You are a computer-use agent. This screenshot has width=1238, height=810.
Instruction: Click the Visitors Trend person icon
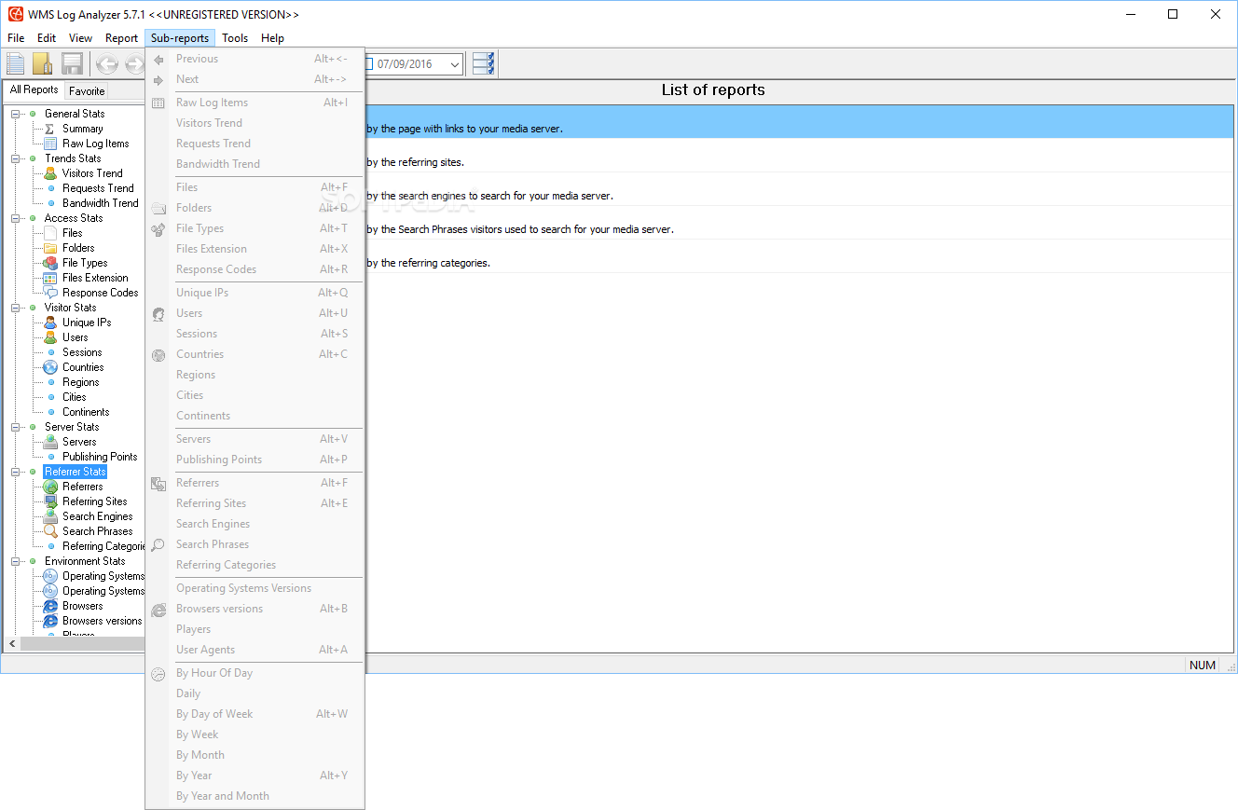click(x=50, y=173)
